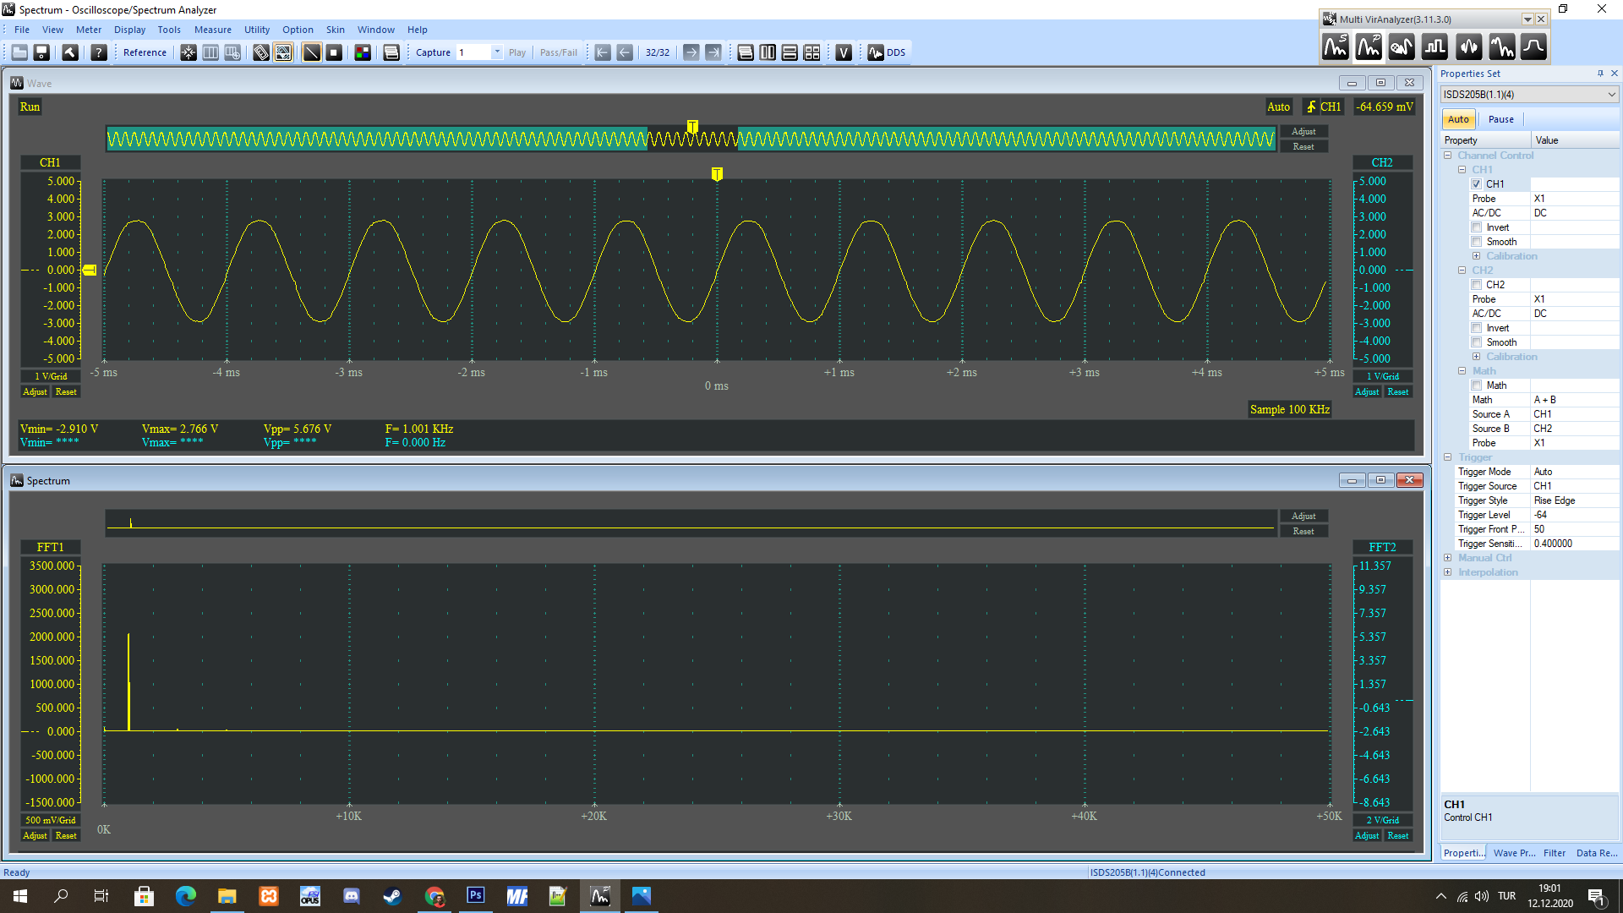Click the Save floppy disk icon
The image size is (1623, 913).
(41, 52)
